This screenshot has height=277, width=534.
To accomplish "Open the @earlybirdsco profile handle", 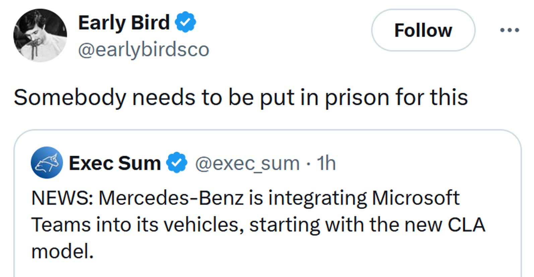I will tap(144, 49).
